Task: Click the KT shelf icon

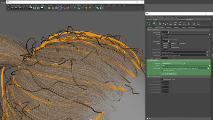Action: 101,8
